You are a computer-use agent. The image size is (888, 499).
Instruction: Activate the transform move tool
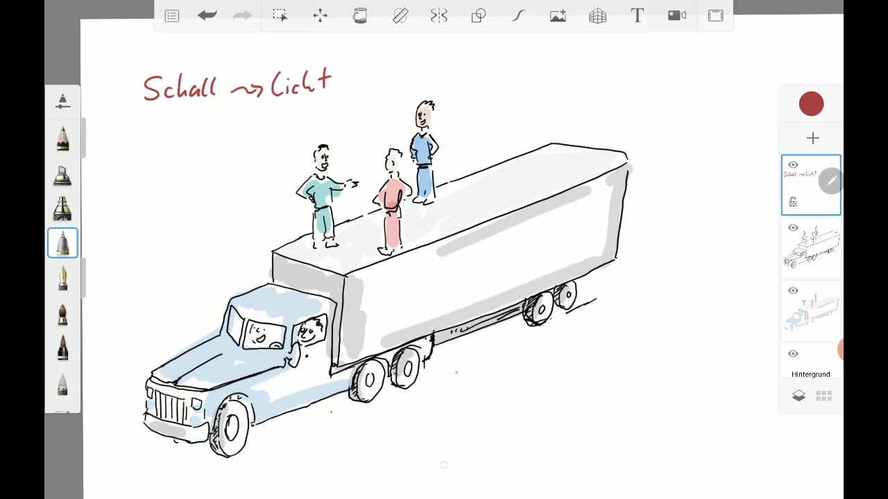tap(320, 15)
